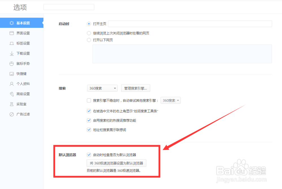Screen dimensions: 282x189
Task: Click the flask icon for 实验室
Action: (x=12, y=104)
